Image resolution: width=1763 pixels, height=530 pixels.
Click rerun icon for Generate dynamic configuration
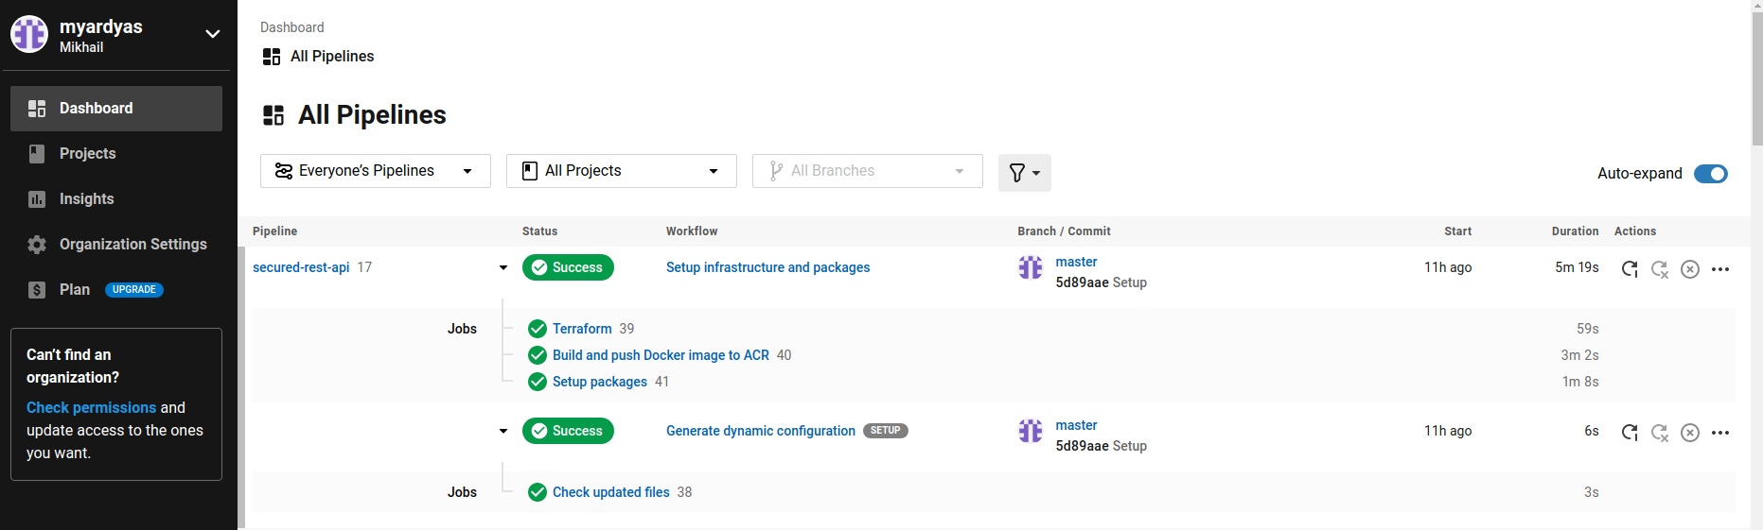click(x=1629, y=433)
